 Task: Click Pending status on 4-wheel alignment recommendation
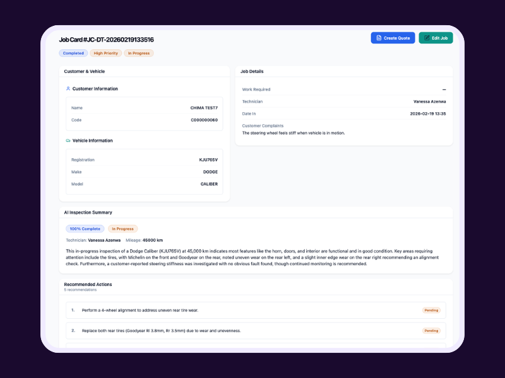point(431,311)
